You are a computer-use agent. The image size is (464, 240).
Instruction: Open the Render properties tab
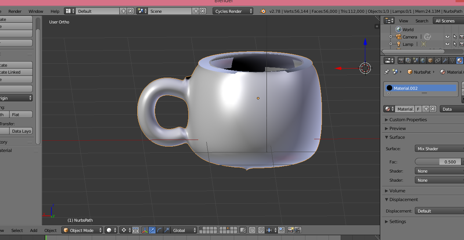tap(401, 60)
